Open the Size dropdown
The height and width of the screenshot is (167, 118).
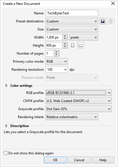[72, 29]
